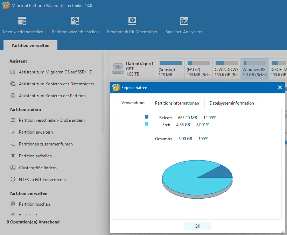Switch to the Verwendung tab
The height and width of the screenshot is (235, 287).
(133, 103)
